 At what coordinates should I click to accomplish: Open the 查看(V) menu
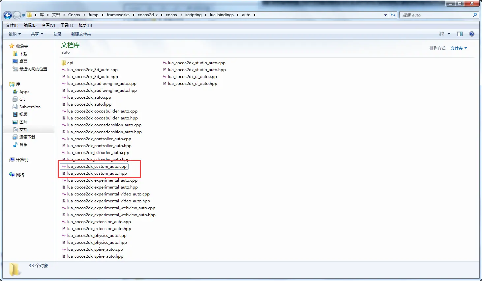point(48,25)
